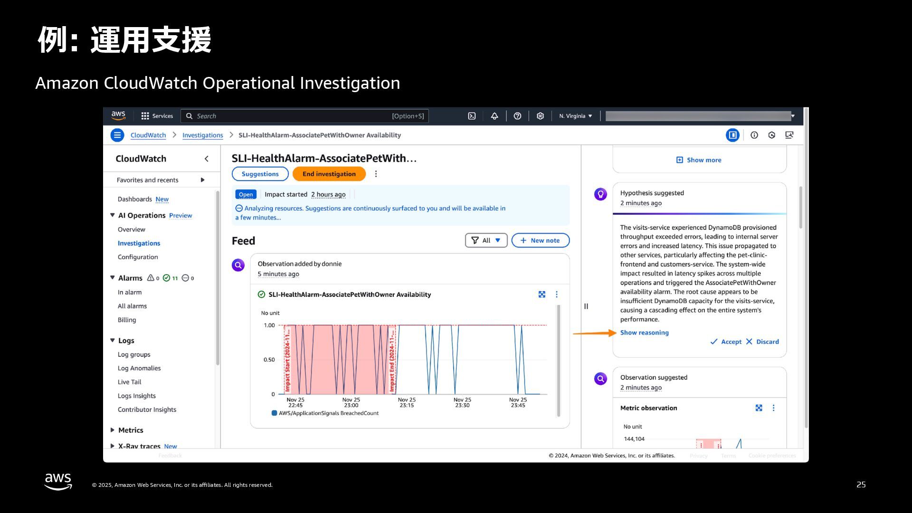Image resolution: width=912 pixels, height=513 pixels.
Task: Click the Show reasoning link
Action: coord(644,332)
